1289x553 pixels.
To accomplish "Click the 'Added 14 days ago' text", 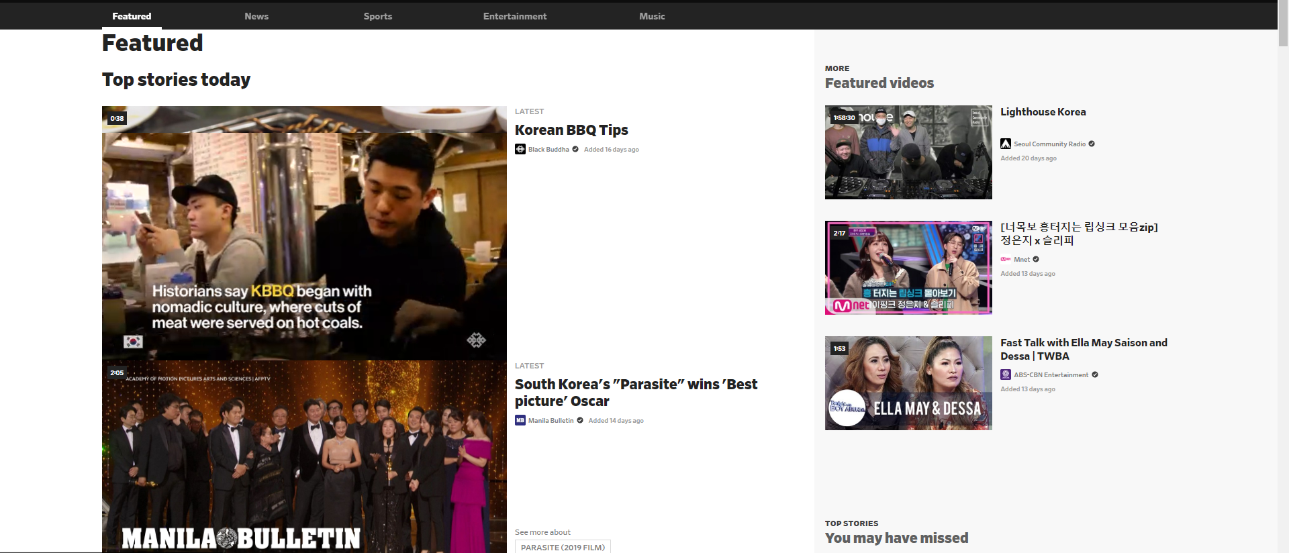I will 616,421.
